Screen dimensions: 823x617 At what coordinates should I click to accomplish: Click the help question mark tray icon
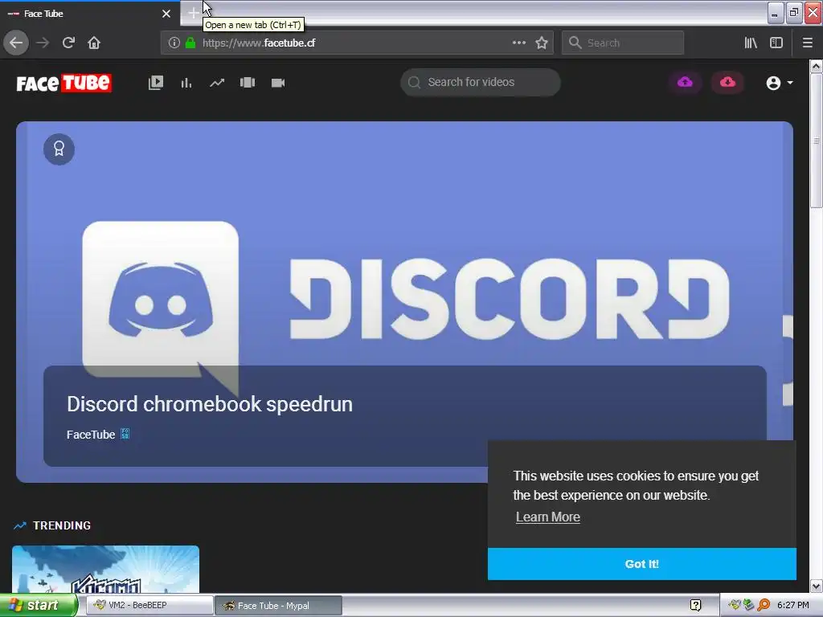click(x=695, y=605)
